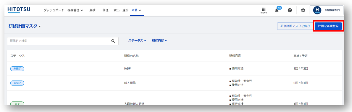Click 計画を新規登録 button
This screenshot has height=112, width=352.
328,26
